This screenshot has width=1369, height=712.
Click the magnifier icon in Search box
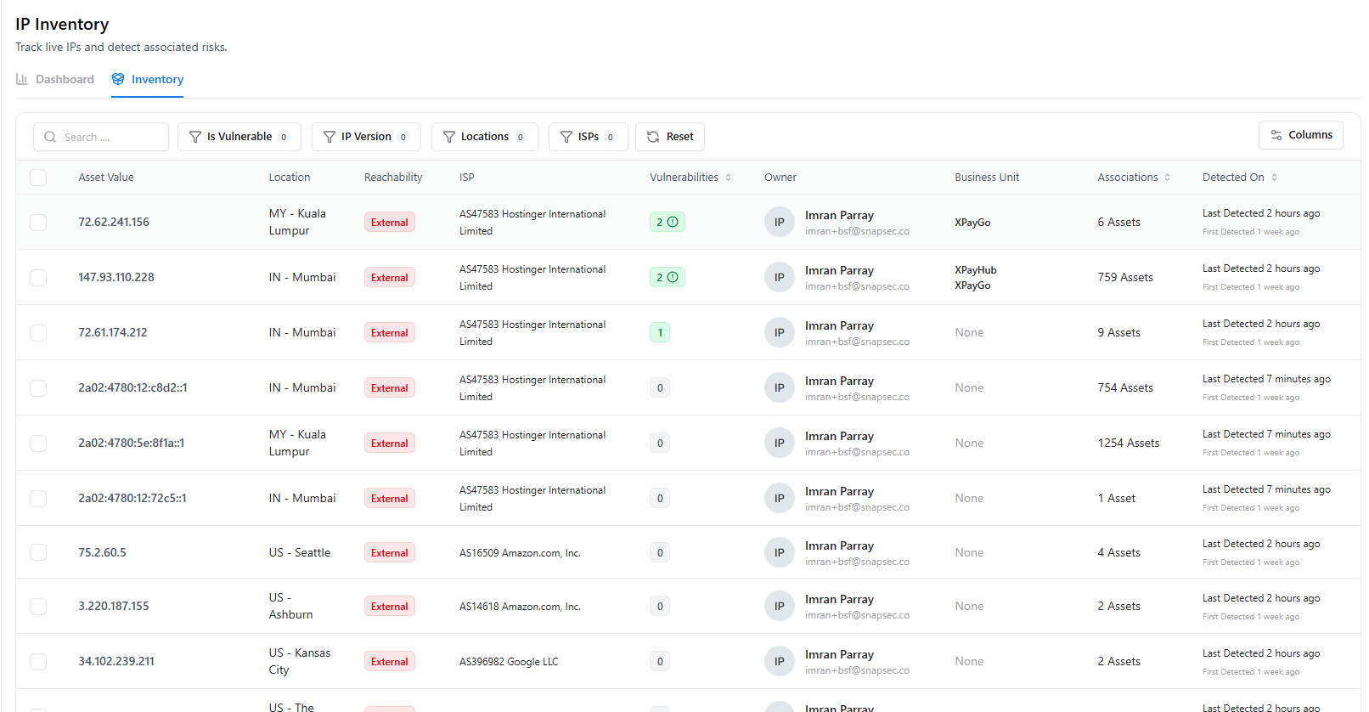click(x=50, y=137)
